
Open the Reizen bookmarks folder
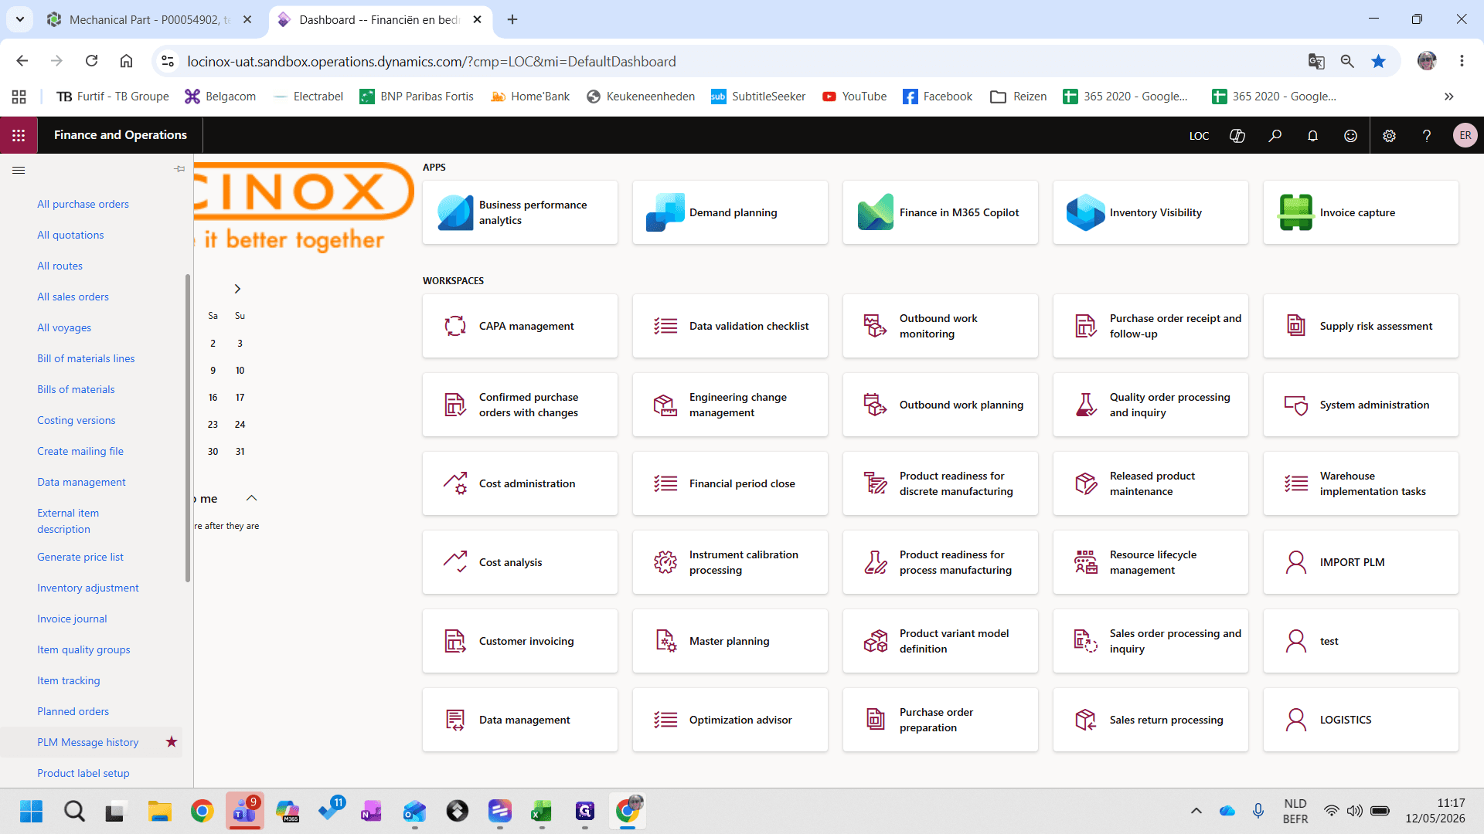click(x=1019, y=97)
